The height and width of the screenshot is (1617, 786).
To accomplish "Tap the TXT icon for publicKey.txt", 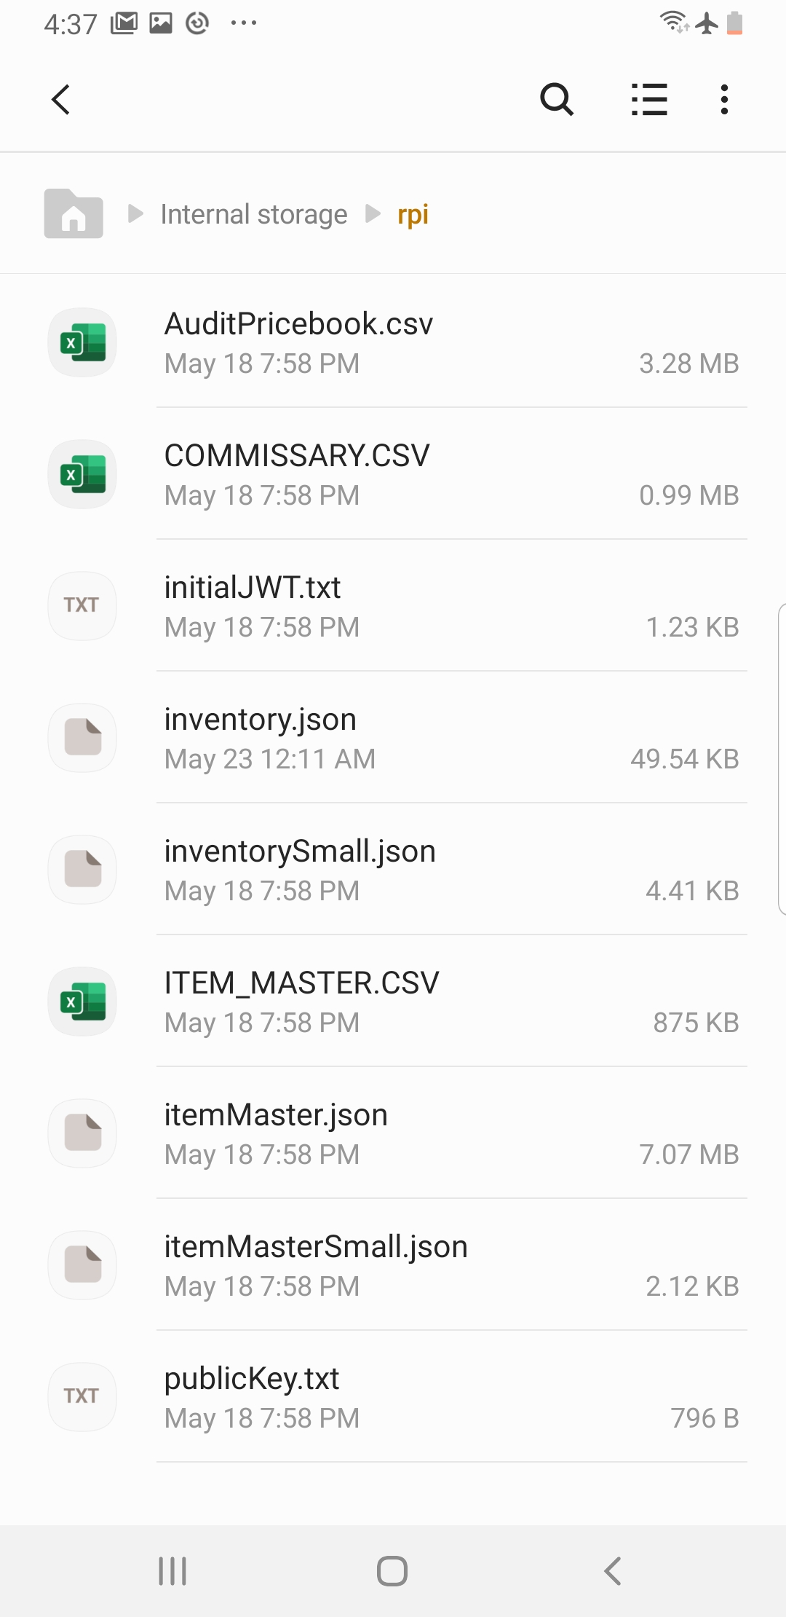I will tap(82, 1396).
